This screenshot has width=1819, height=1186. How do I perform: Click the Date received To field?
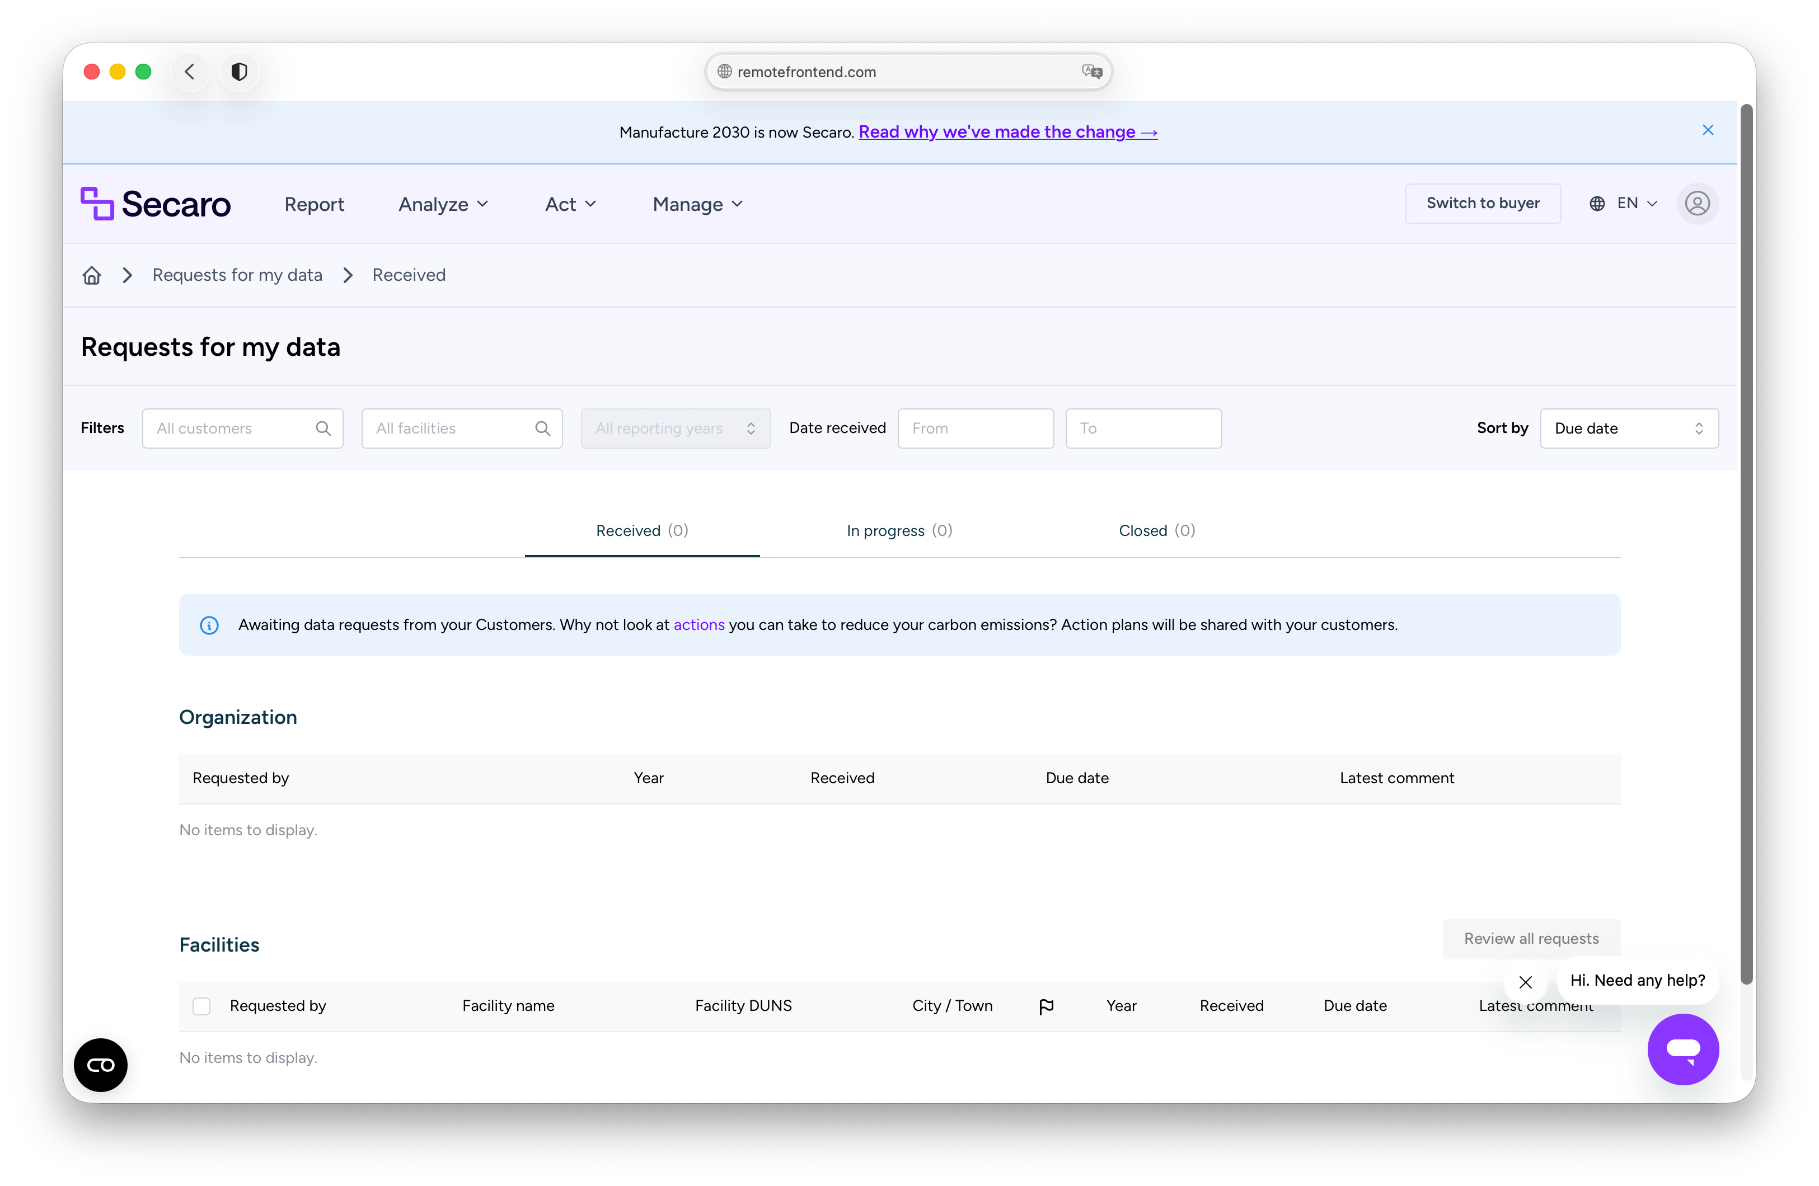point(1142,428)
